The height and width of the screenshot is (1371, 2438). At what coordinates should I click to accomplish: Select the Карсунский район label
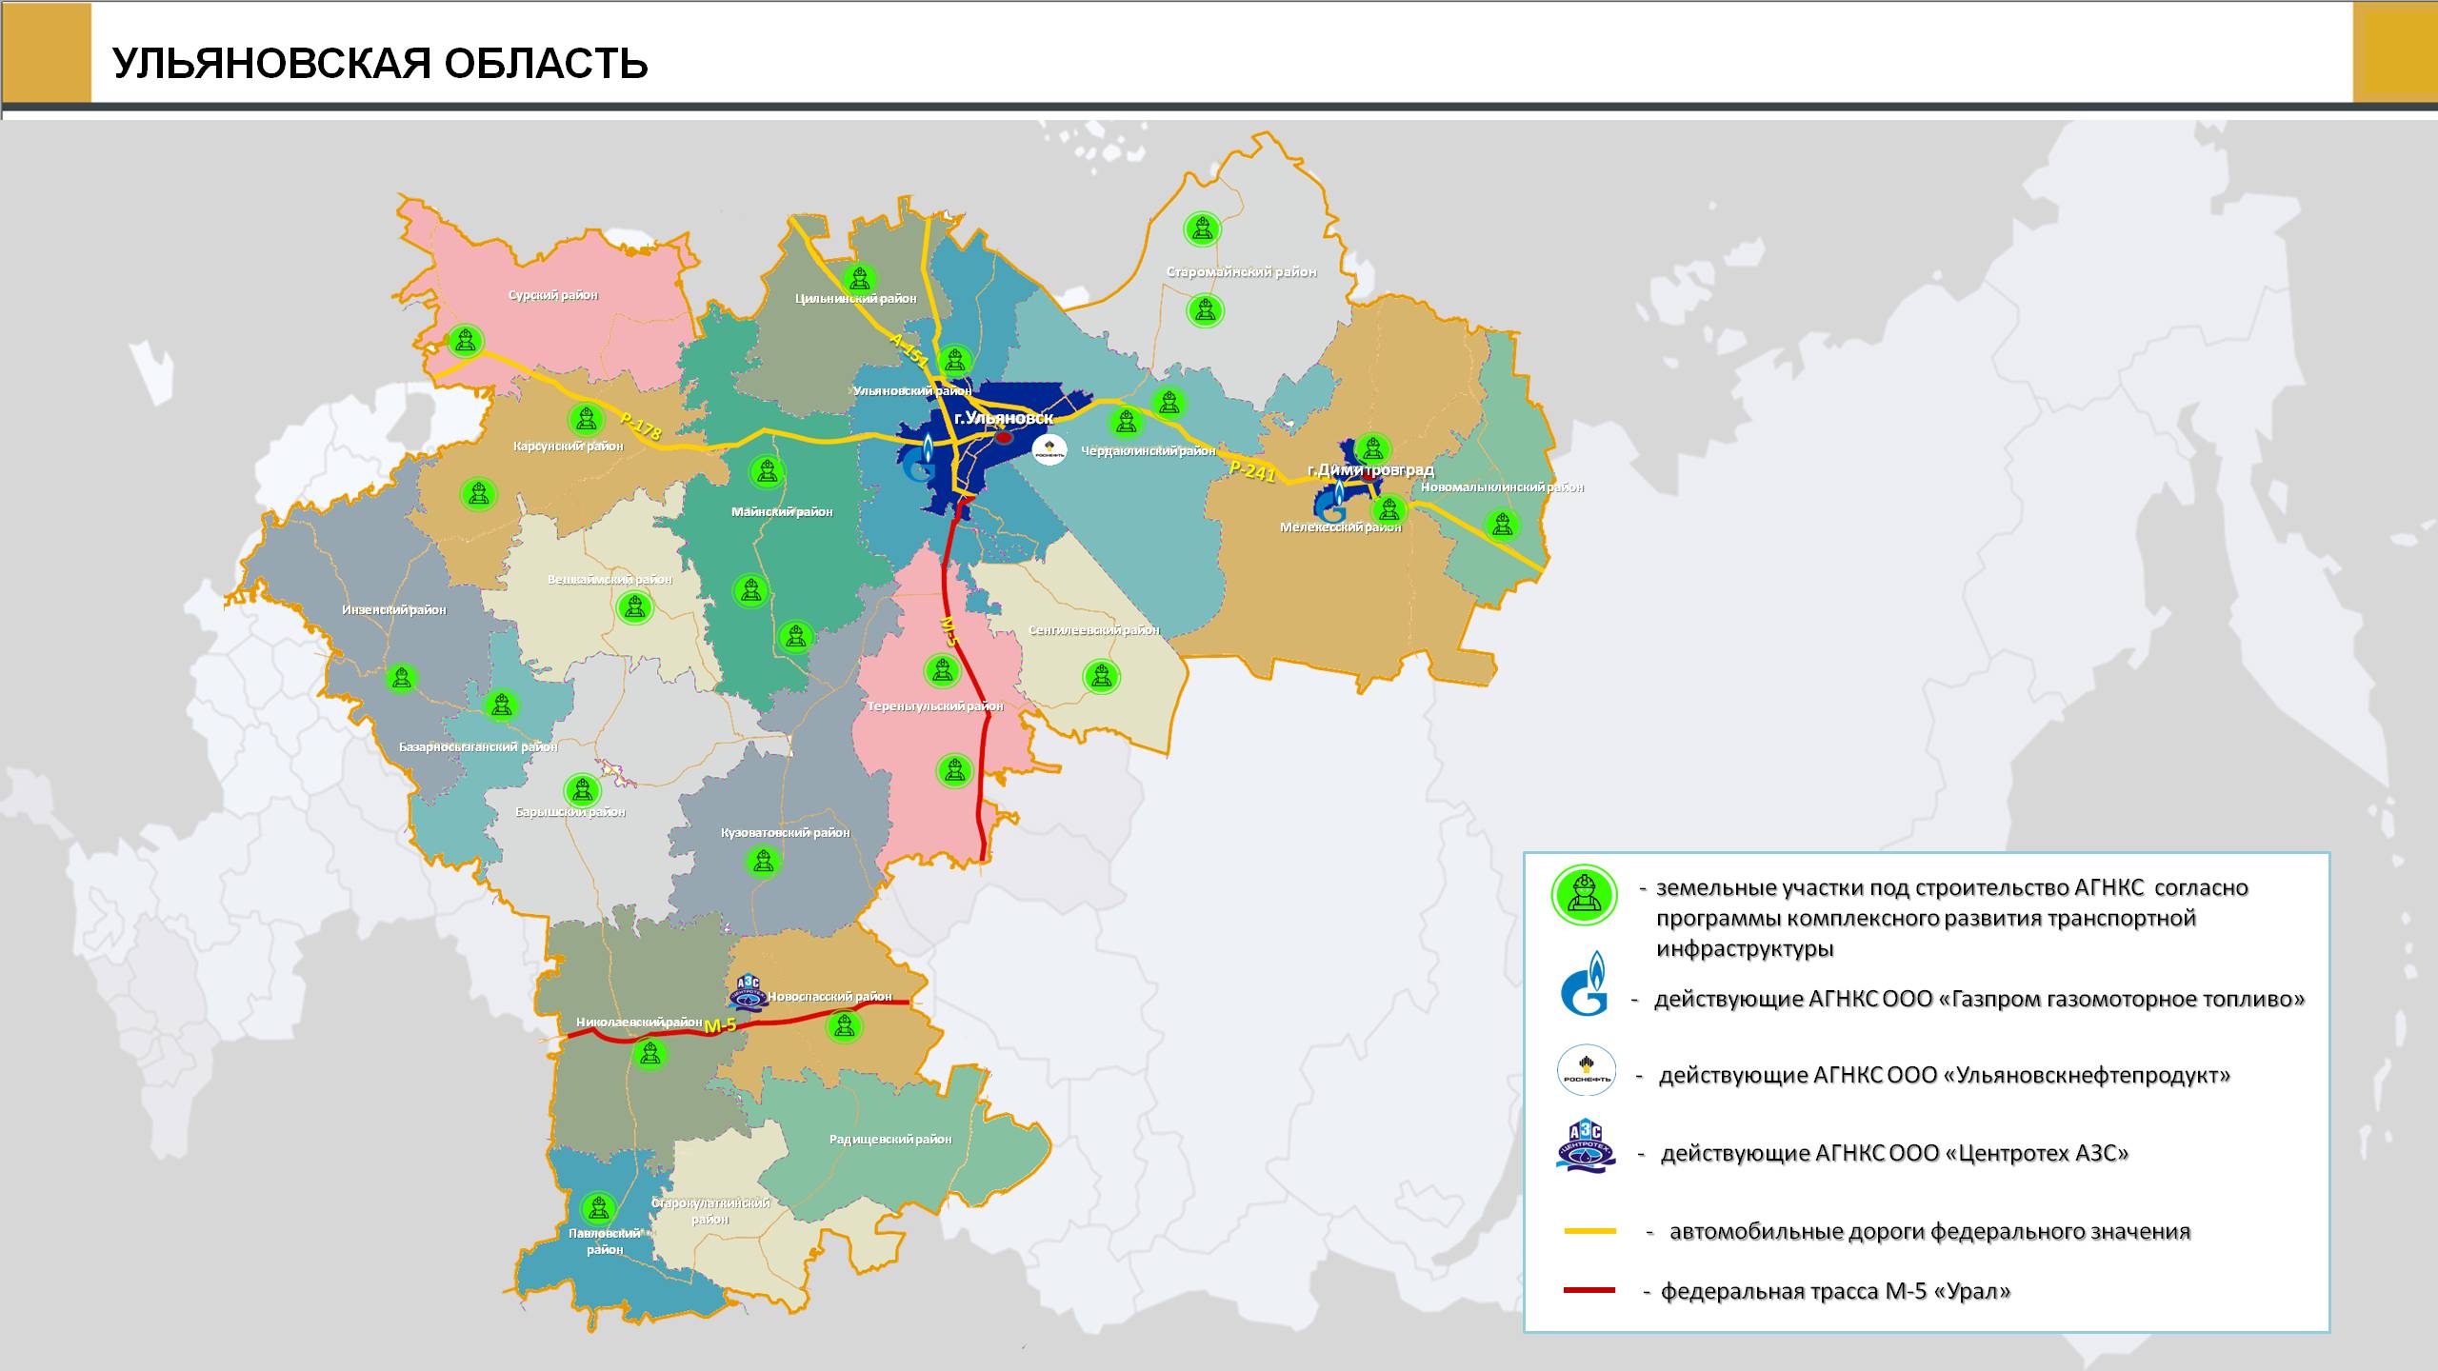(x=568, y=446)
